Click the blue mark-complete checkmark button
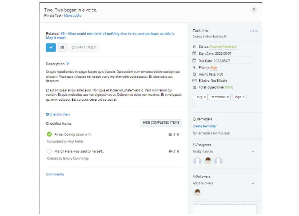Viewport: 299px width, 216px height. (x=51, y=48)
